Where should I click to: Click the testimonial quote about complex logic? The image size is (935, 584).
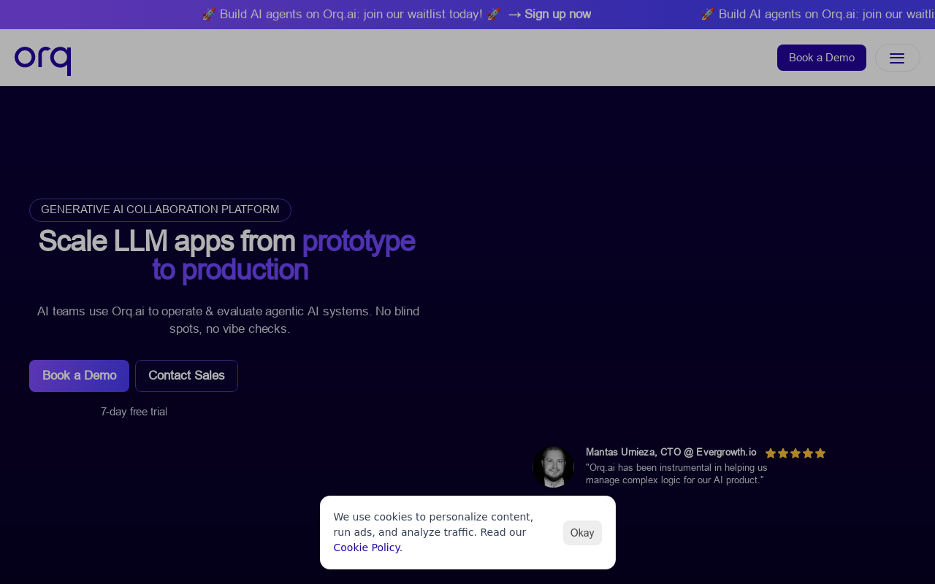pos(676,474)
